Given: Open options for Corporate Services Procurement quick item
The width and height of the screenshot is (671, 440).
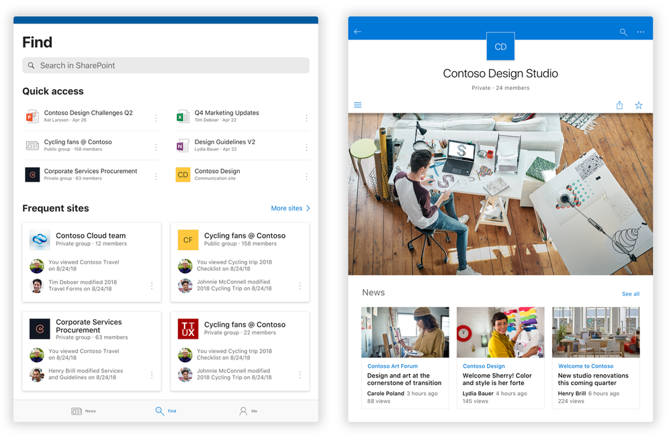Looking at the screenshot, I should click(156, 176).
